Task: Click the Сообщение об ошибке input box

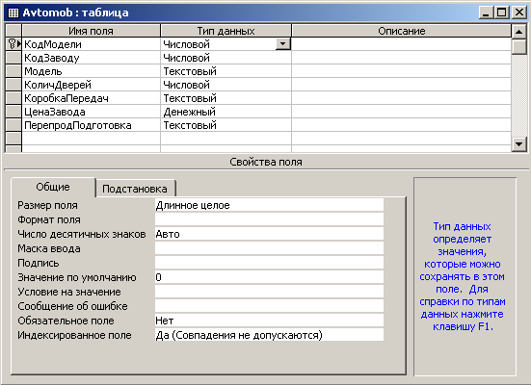Action: [x=269, y=306]
